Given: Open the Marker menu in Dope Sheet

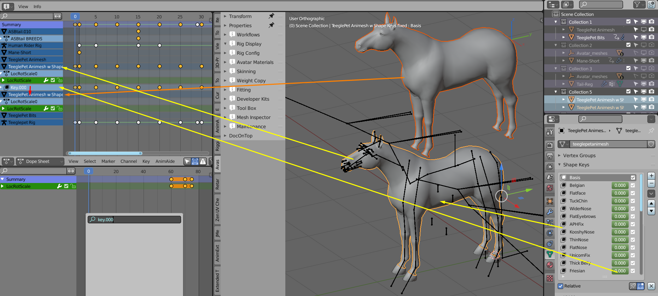Looking at the screenshot, I should pos(108,161).
